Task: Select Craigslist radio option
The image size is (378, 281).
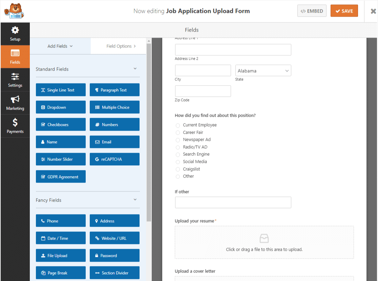Action: tap(178, 169)
